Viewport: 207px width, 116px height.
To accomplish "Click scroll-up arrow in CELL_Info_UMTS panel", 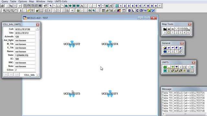I will point(38,29).
